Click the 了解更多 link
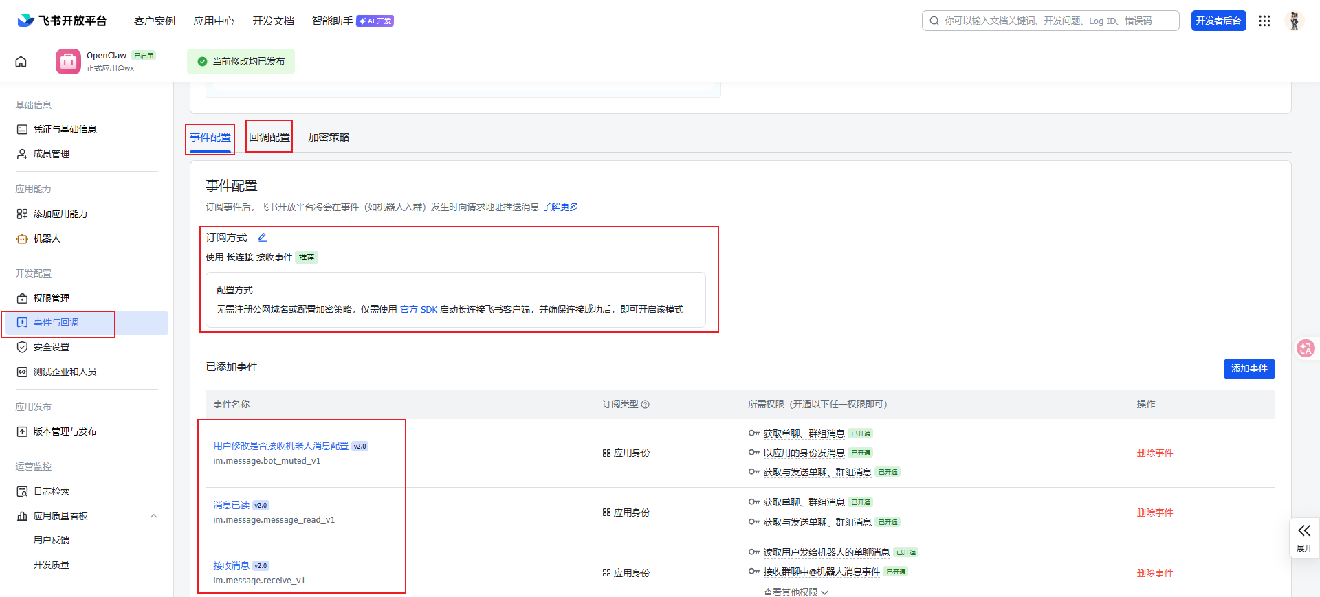The image size is (1320, 597). coord(560,207)
